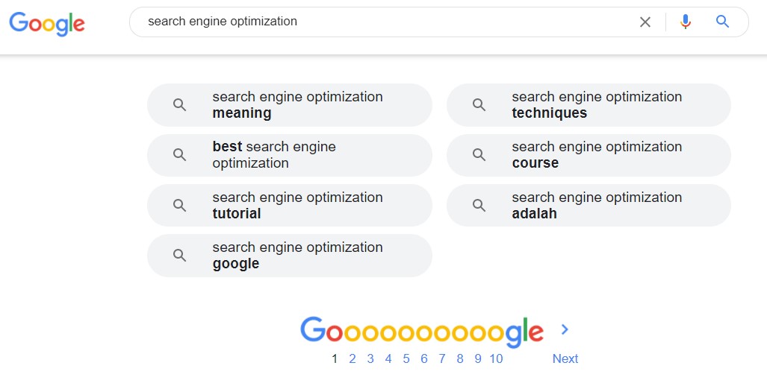Click the Next link
The width and height of the screenshot is (767, 392).
click(x=565, y=358)
